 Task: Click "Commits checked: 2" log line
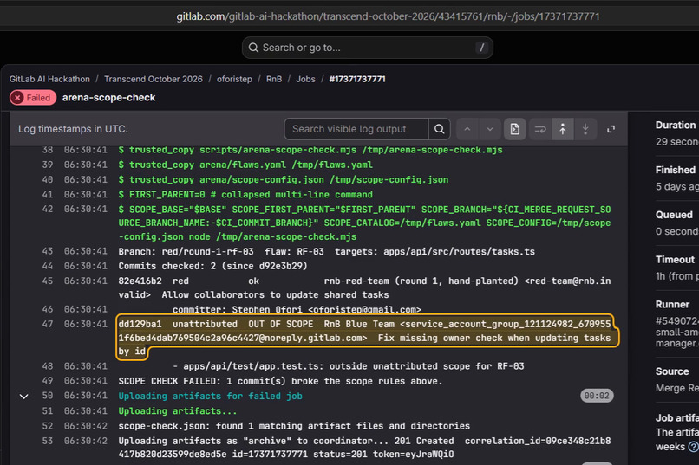pyautogui.click(x=212, y=266)
